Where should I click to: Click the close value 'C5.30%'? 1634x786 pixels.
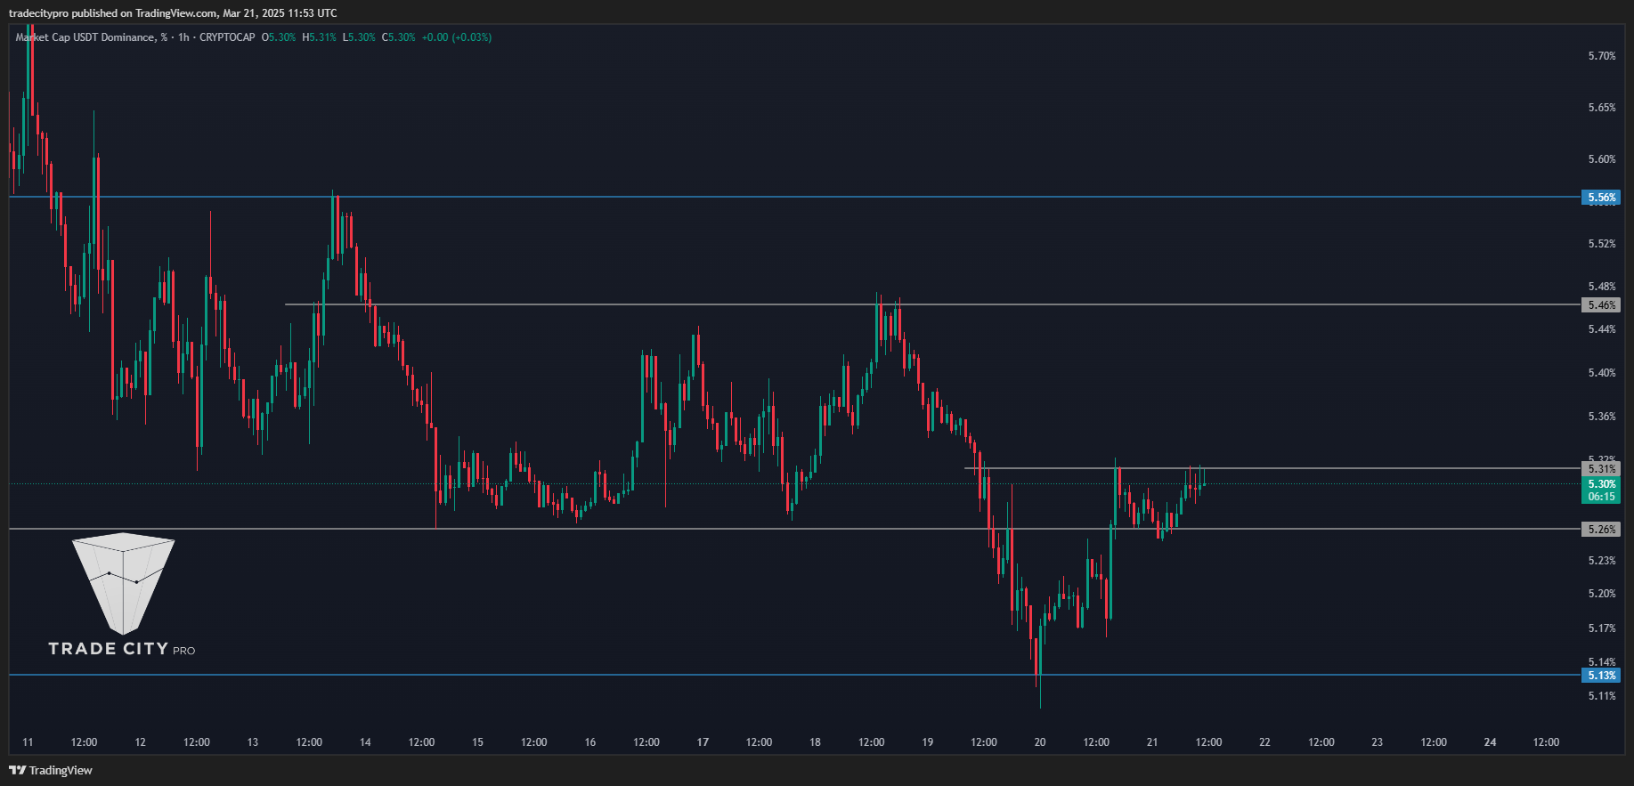click(399, 37)
